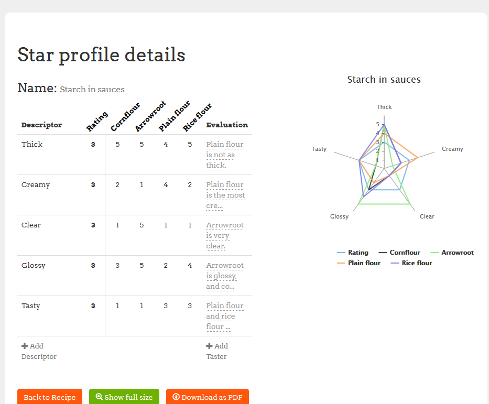This screenshot has height=404, width=489.
Task: Expand the truncated Tasty evaluation note
Action: 224,316
